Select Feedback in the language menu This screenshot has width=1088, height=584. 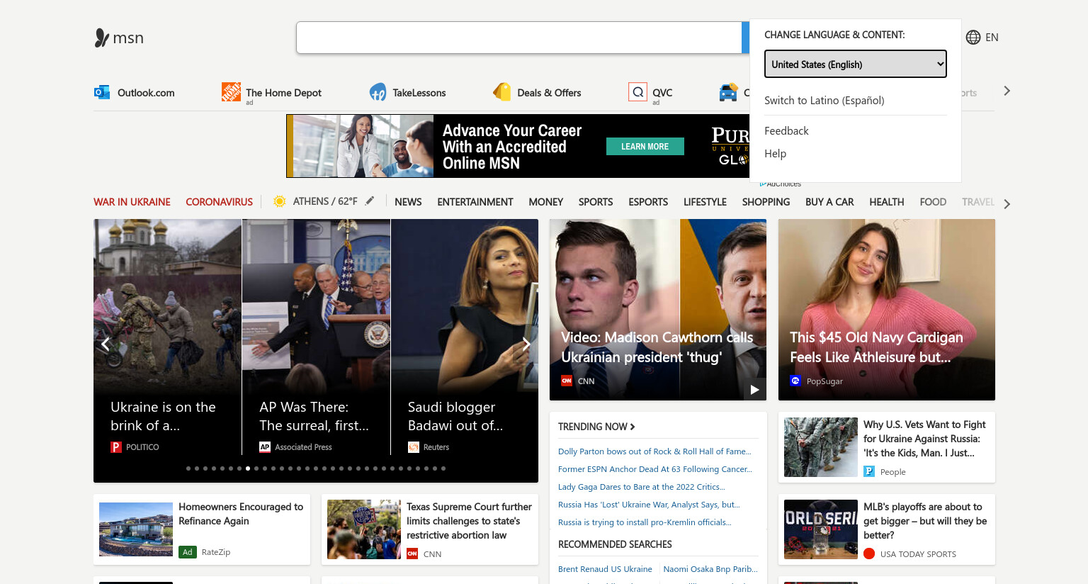[x=786, y=131]
